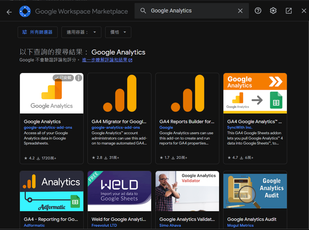Open the GA4 Migrator card thumbnail
The height and width of the screenshot is (230, 309).
pos(119,93)
